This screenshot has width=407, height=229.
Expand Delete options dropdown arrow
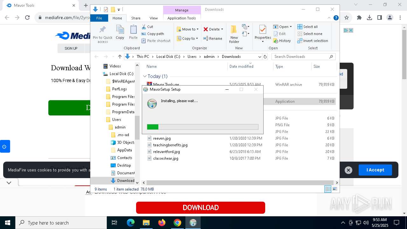click(x=222, y=29)
